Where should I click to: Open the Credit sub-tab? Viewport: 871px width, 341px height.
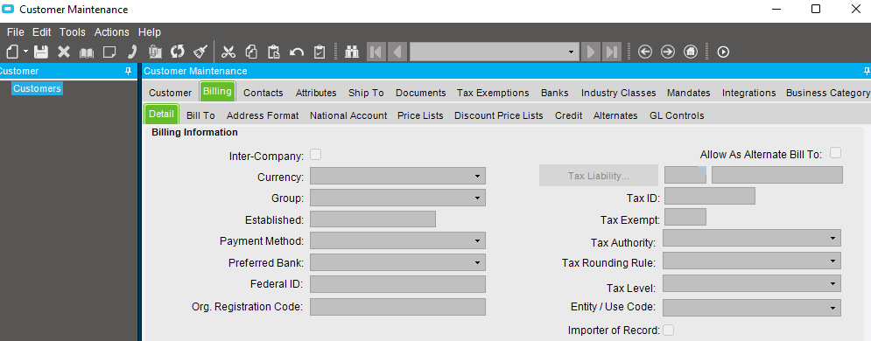pos(568,115)
